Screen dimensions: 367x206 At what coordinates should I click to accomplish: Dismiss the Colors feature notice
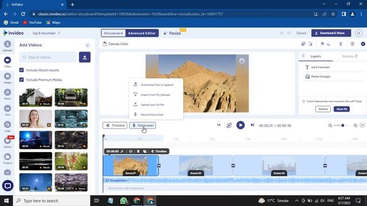click(x=323, y=109)
